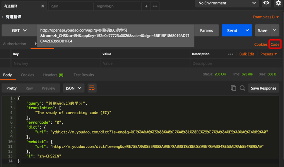Open request Cookies link
The height and width of the screenshot is (167, 284).
[x=261, y=44]
